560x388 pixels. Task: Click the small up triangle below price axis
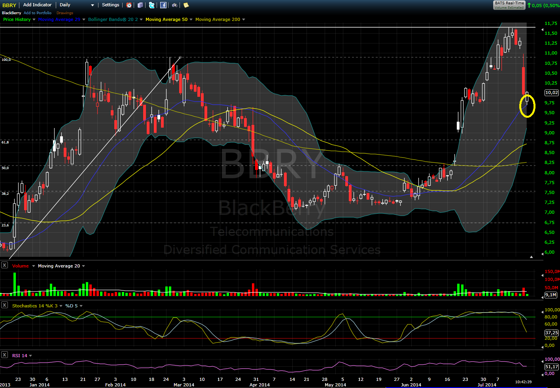tap(532, 257)
